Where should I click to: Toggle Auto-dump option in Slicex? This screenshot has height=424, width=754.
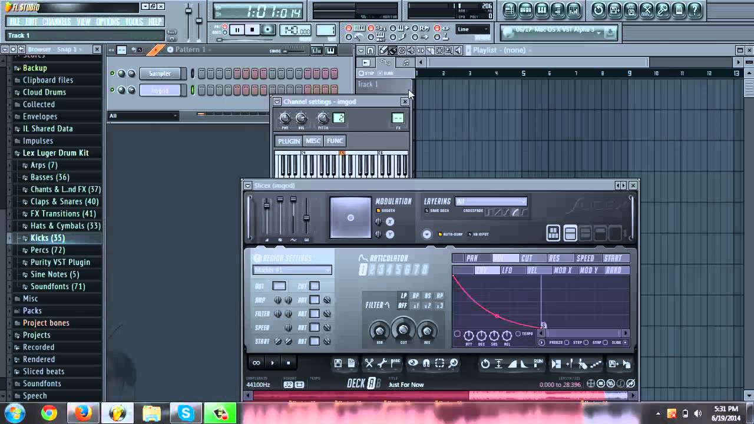click(x=450, y=234)
